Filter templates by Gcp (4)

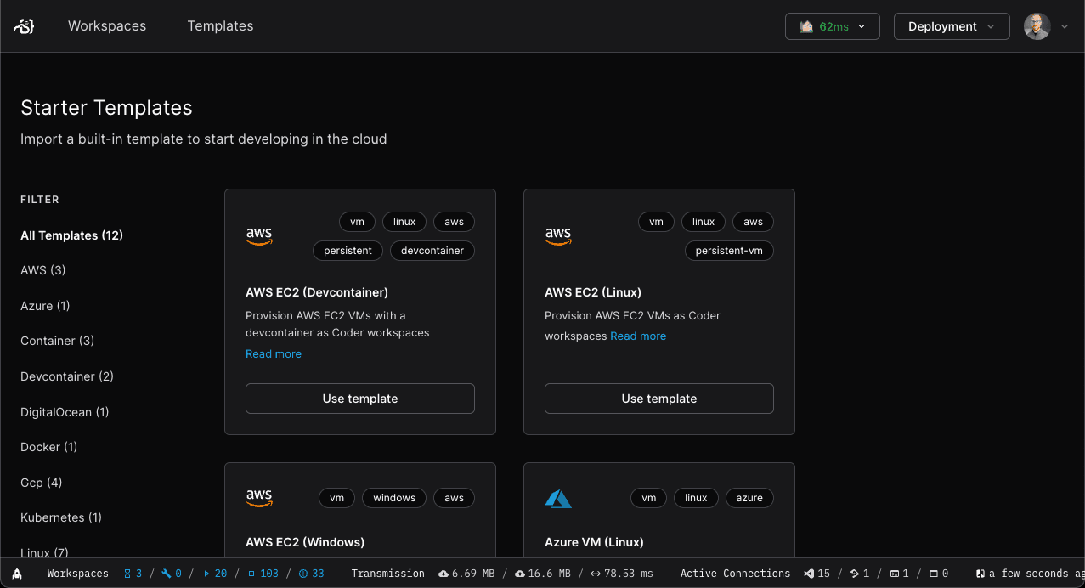point(42,483)
